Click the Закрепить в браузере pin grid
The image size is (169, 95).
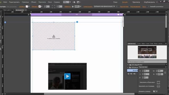coord(158,82)
